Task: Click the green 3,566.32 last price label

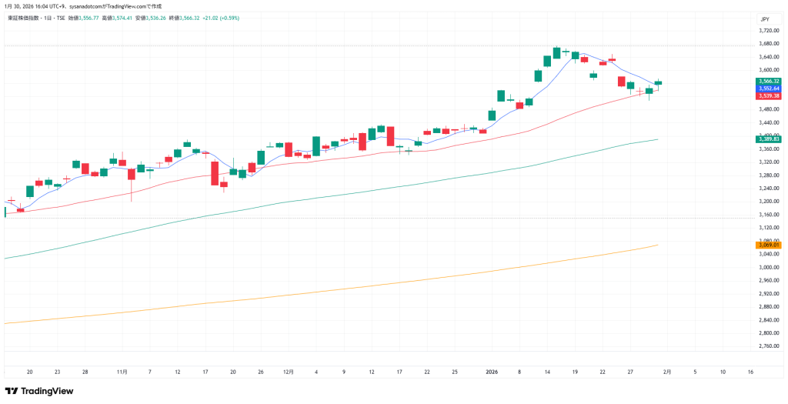Action: (x=768, y=81)
